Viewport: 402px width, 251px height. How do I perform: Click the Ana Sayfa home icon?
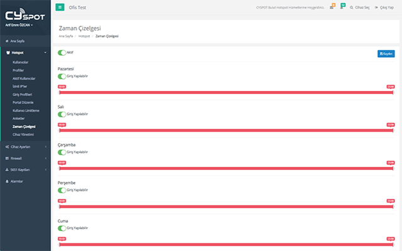point(7,40)
